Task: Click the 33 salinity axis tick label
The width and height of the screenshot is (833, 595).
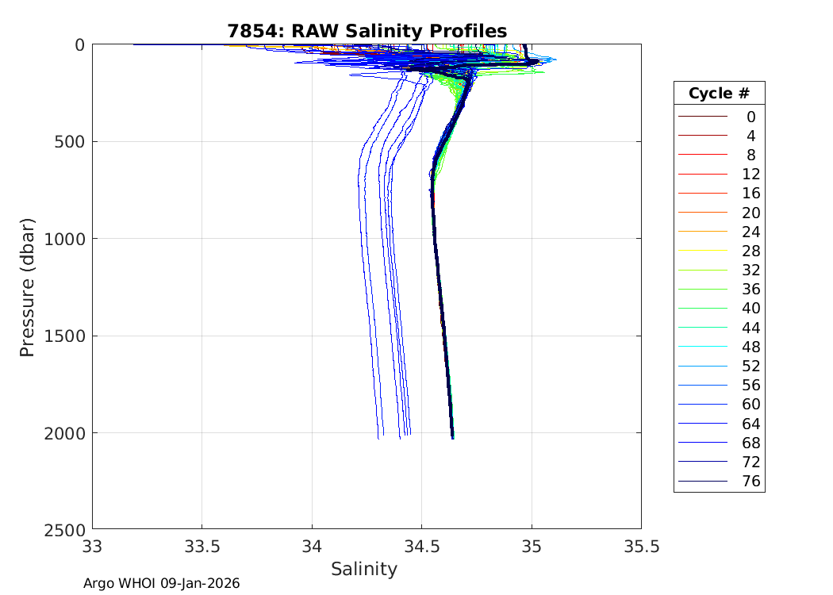Action: 93,546
